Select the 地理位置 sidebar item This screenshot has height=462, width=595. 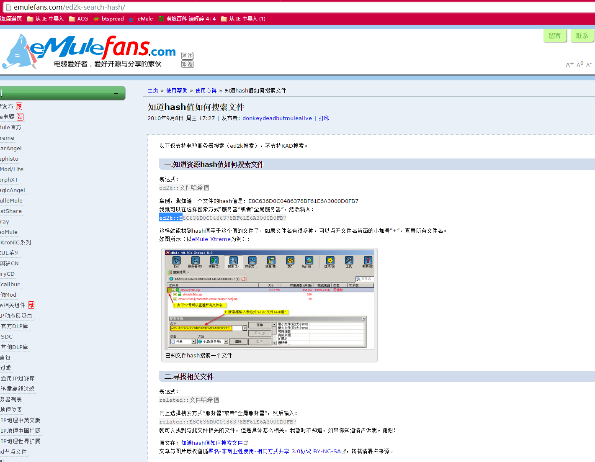pyautogui.click(x=11, y=410)
